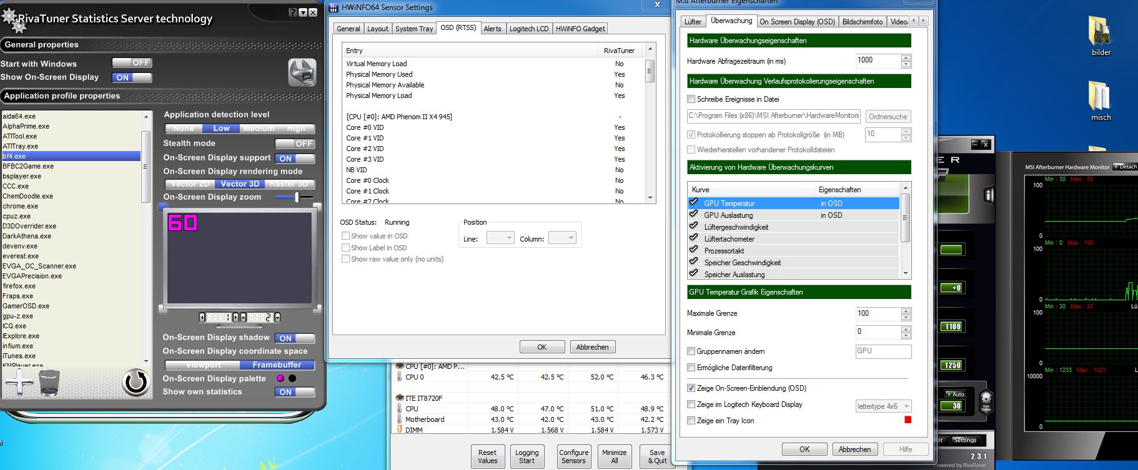
Task: Increase Hardware Abfragezeitraum spinner value
Action: (906, 57)
